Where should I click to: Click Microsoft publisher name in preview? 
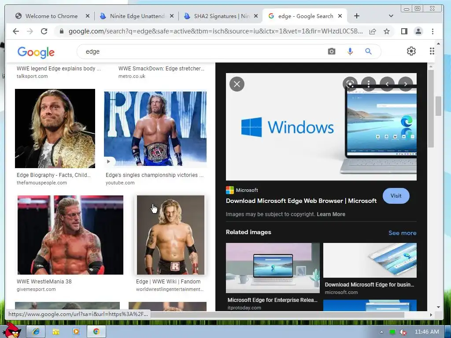(247, 190)
